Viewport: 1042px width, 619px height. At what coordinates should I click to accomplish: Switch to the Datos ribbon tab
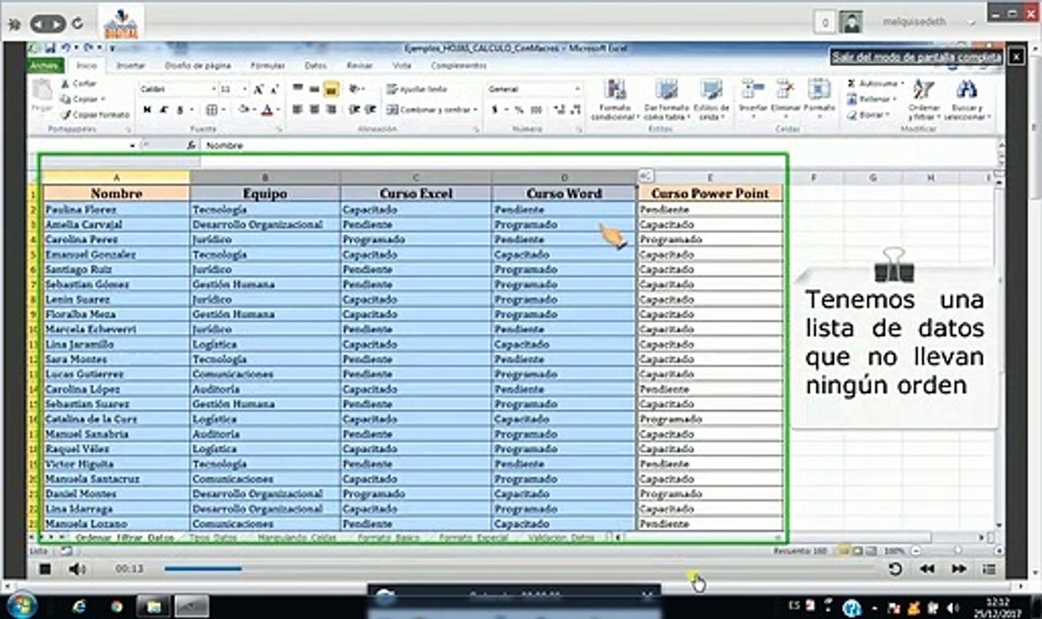pyautogui.click(x=316, y=65)
